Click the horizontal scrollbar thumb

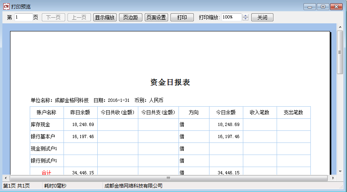[x=168, y=178]
